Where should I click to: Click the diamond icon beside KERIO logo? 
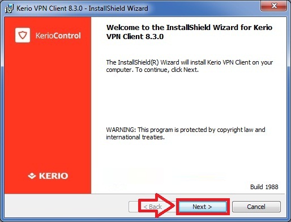point(32,176)
